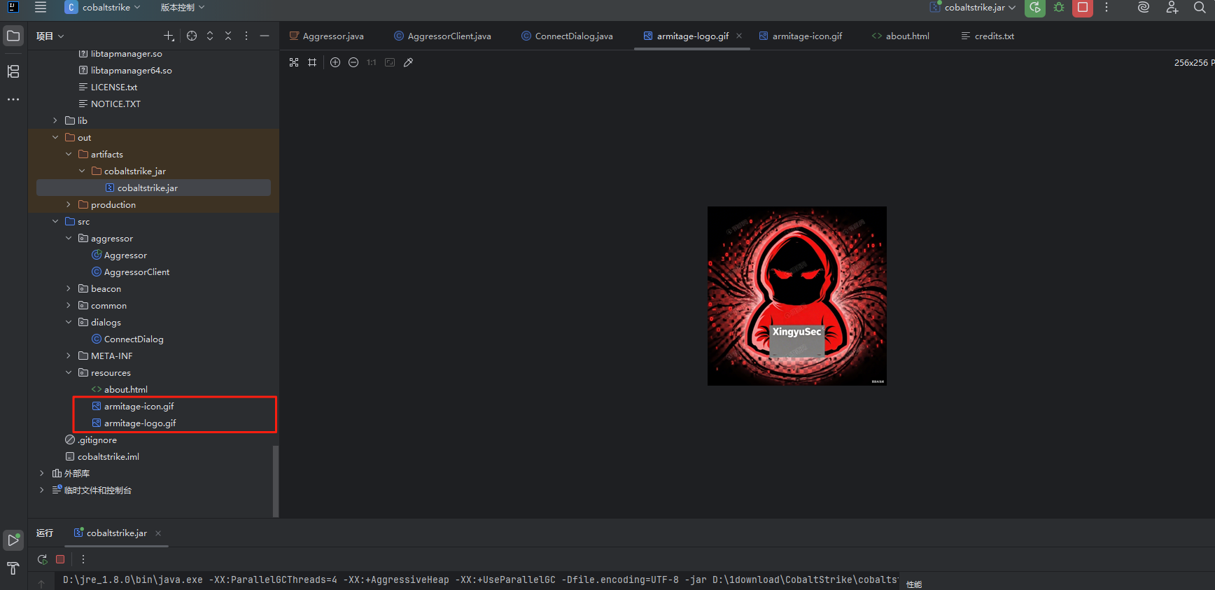Fit image zoom to window
Screen dimensions: 1215x590
coord(390,62)
